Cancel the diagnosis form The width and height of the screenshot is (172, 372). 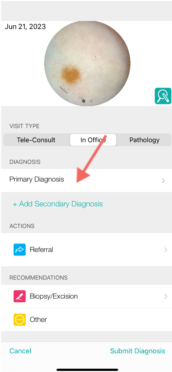tap(20, 351)
